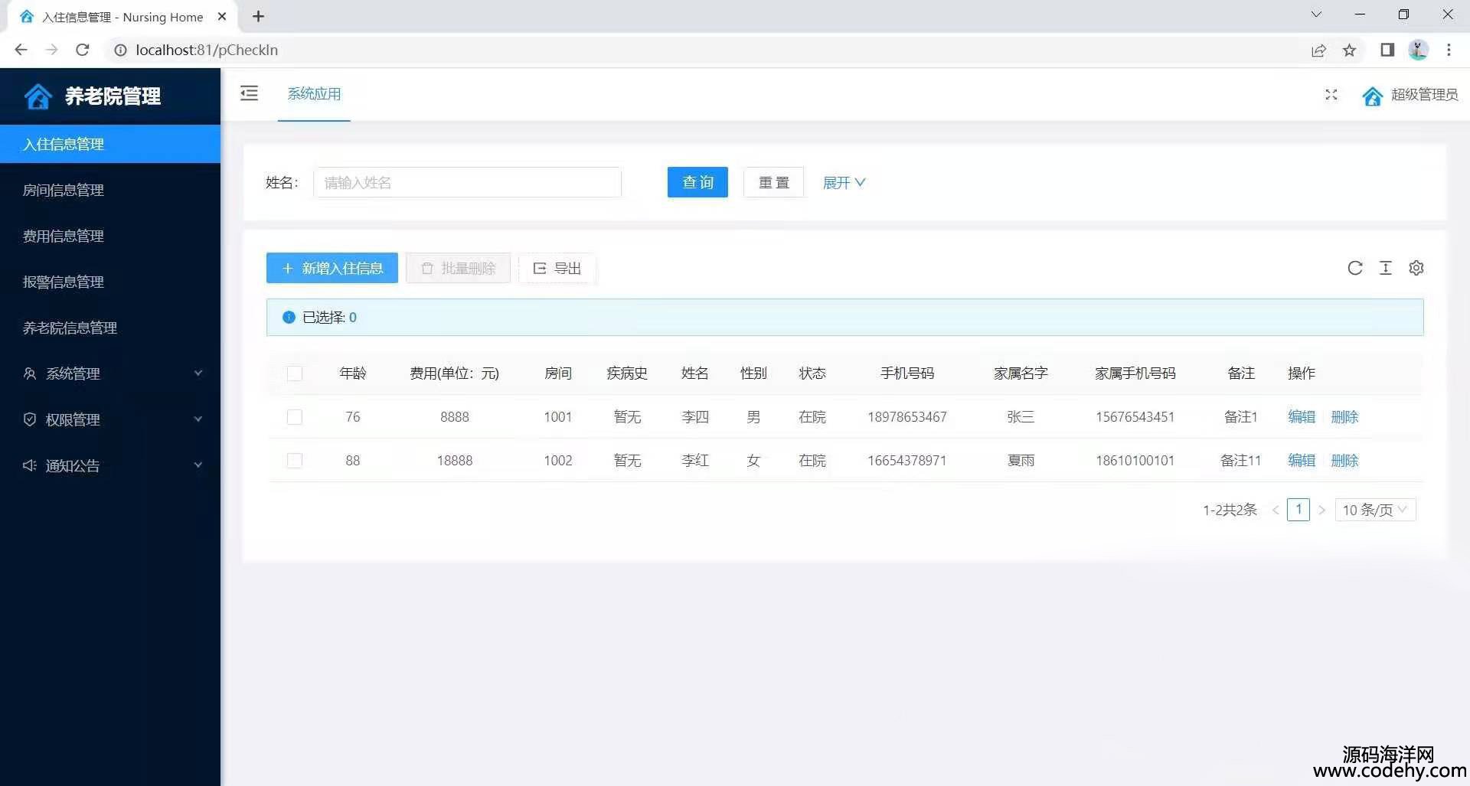This screenshot has width=1470, height=786.
Task: Click the 家属 name 夏雨 cell
Action: (x=1021, y=461)
